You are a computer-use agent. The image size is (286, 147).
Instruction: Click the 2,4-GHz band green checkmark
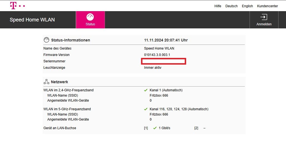coord(146,90)
